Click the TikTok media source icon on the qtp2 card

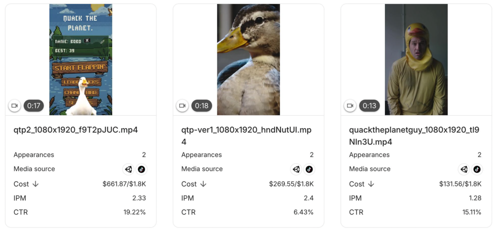(141, 169)
